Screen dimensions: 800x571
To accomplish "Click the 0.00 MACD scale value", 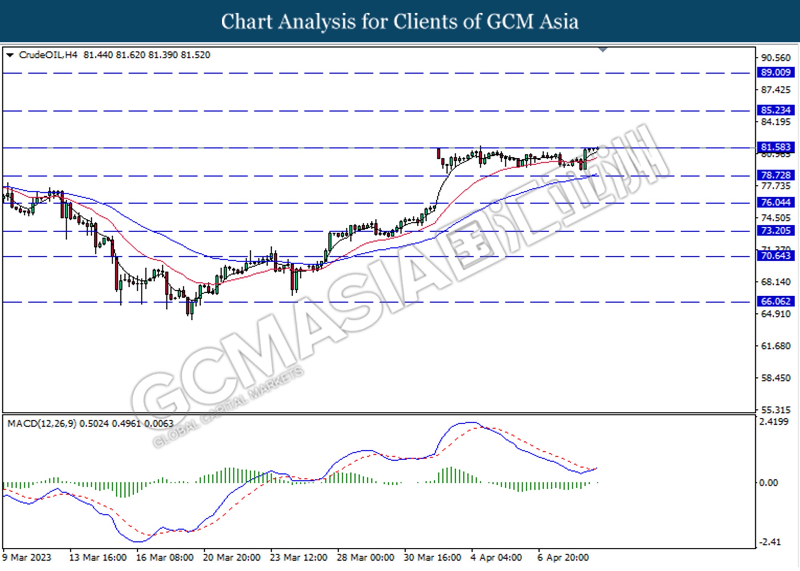I will [x=768, y=483].
